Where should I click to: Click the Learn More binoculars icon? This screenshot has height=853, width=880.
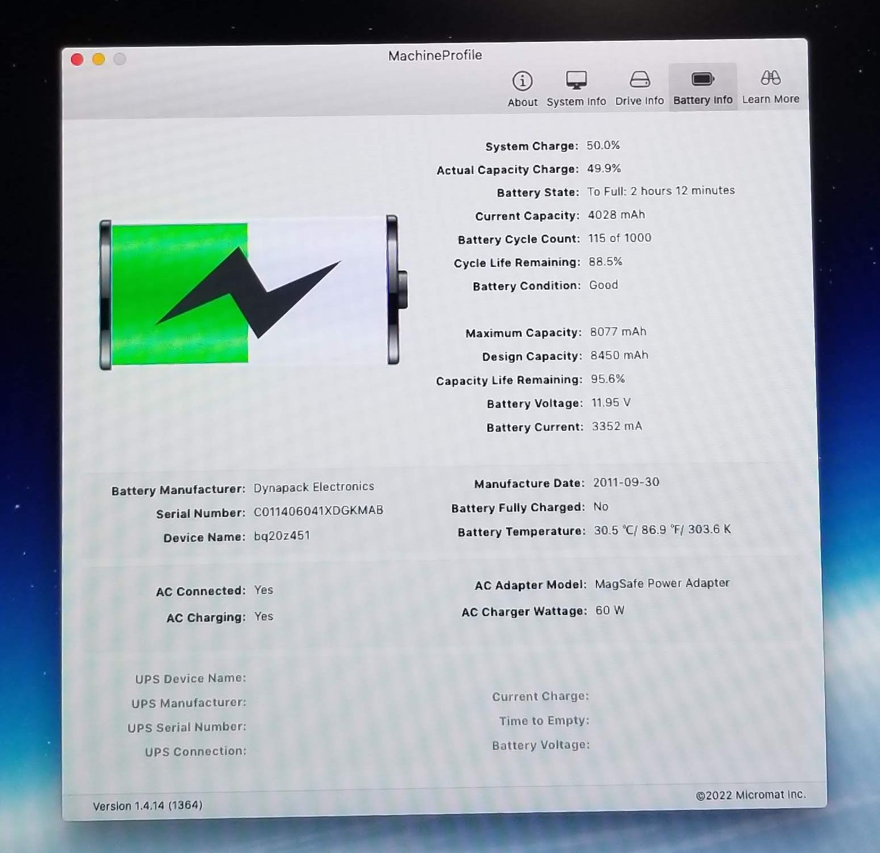pos(770,78)
